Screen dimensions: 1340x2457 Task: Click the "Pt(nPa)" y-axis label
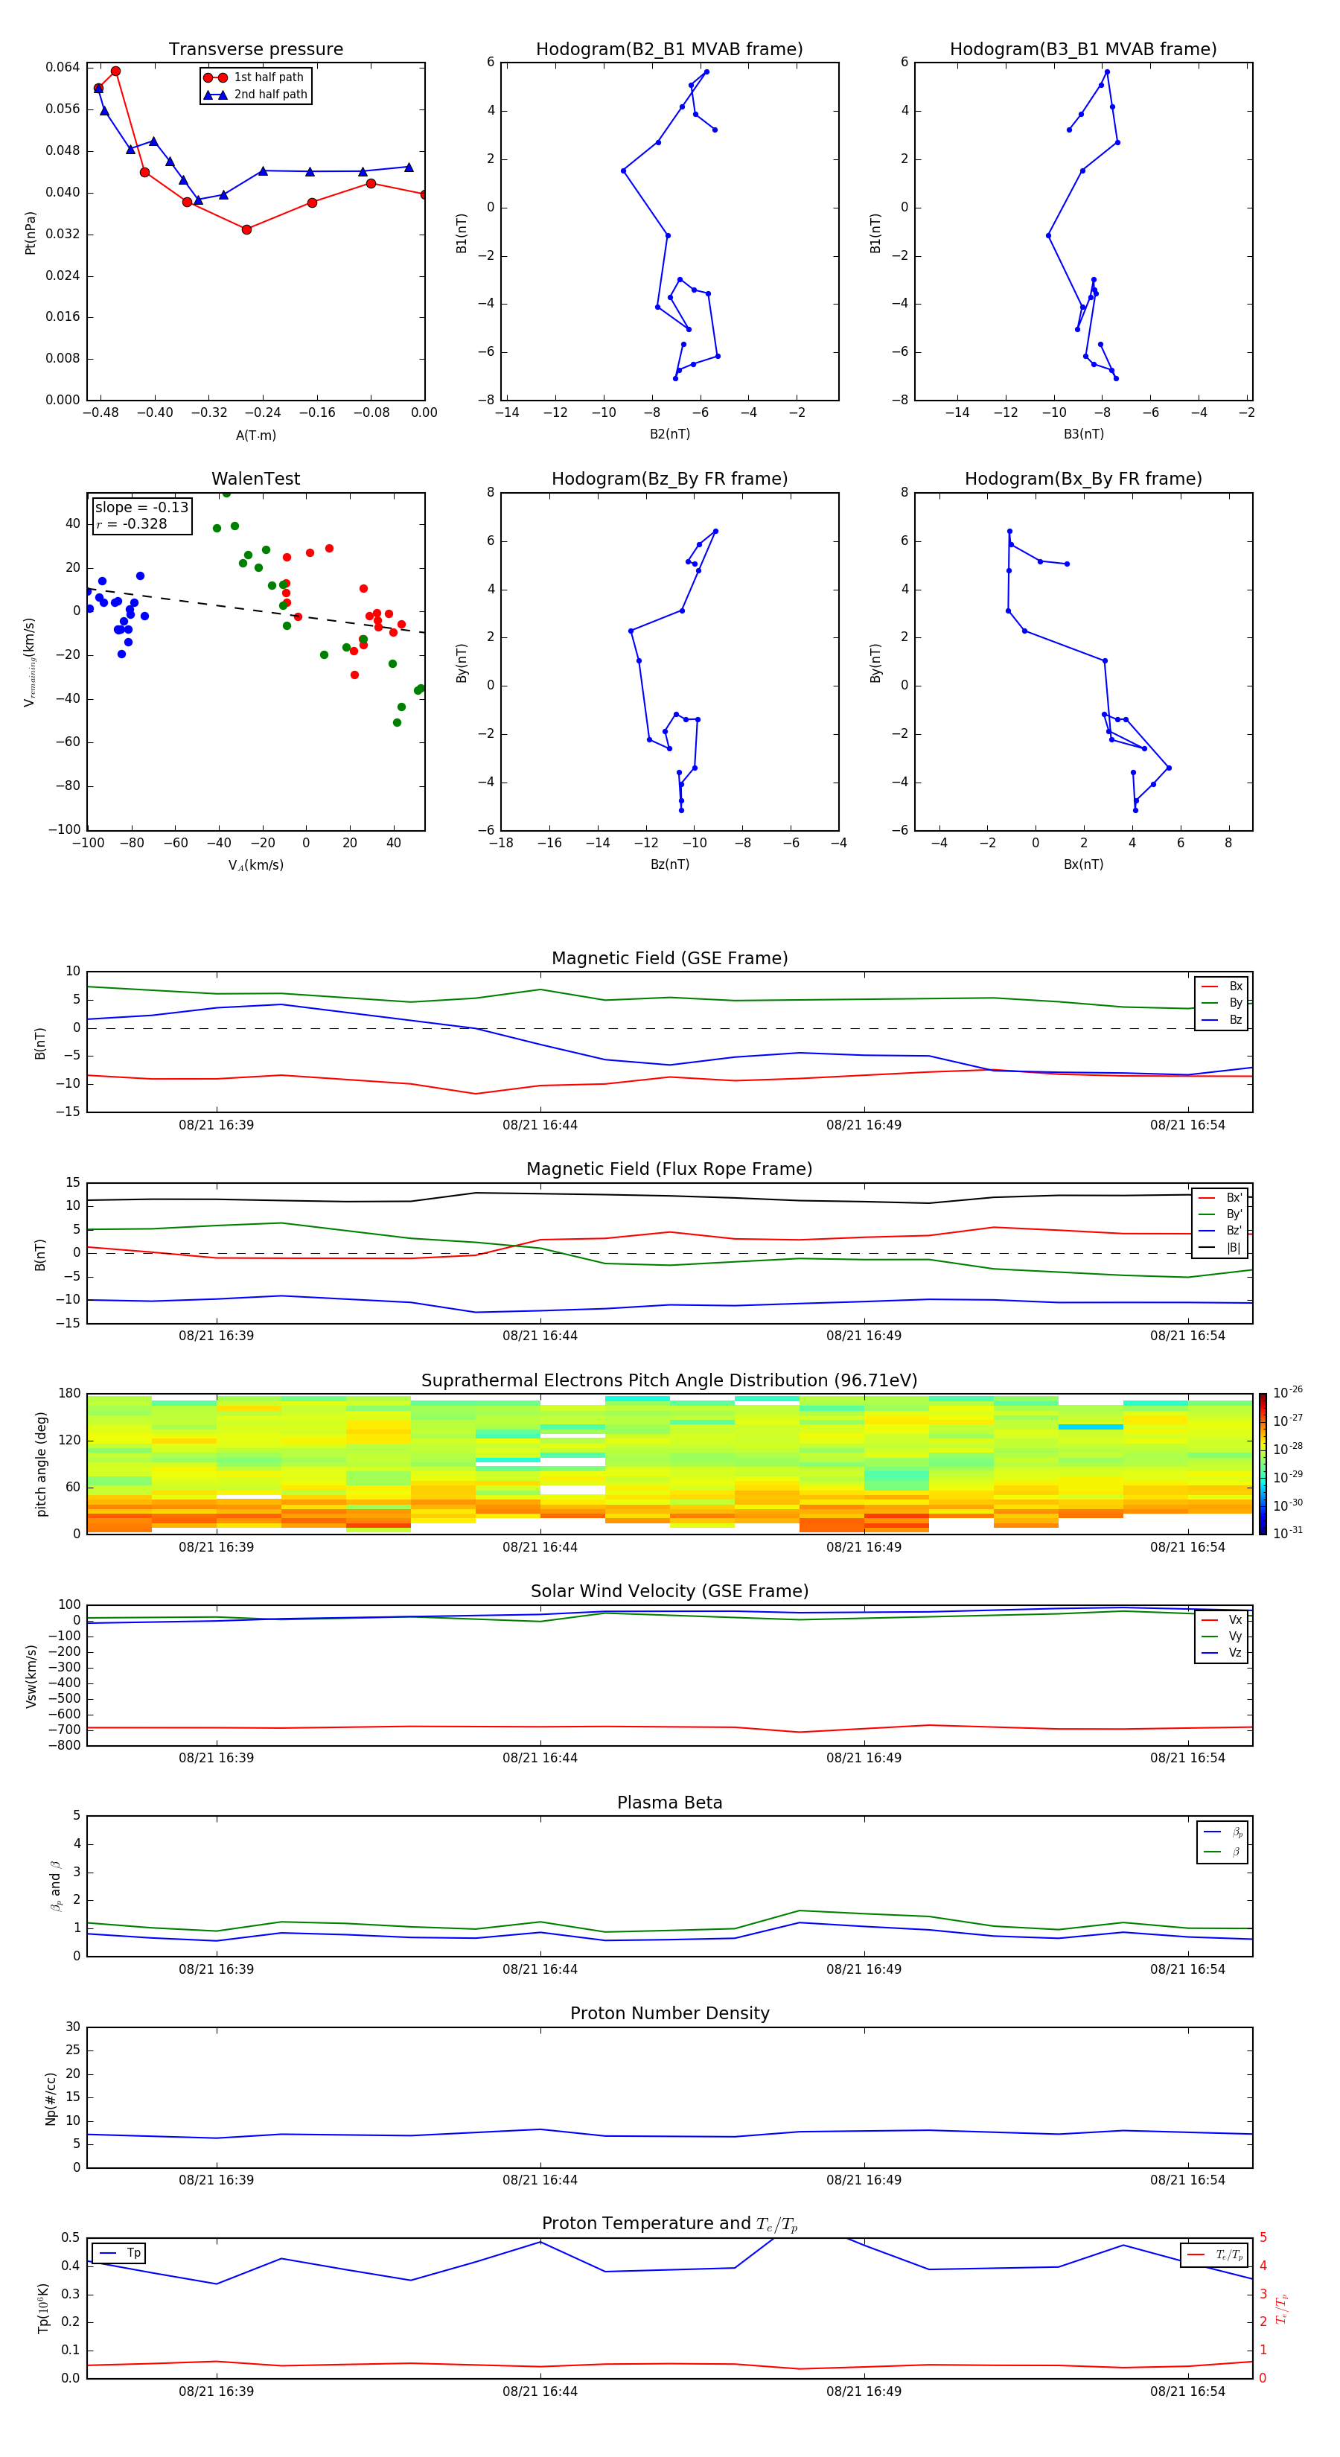(31, 233)
